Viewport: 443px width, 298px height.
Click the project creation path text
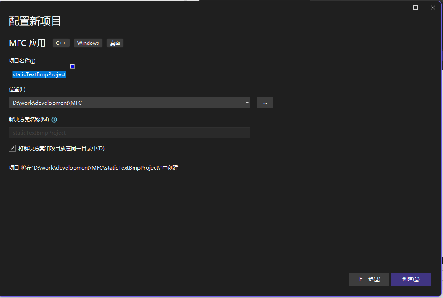click(x=93, y=168)
